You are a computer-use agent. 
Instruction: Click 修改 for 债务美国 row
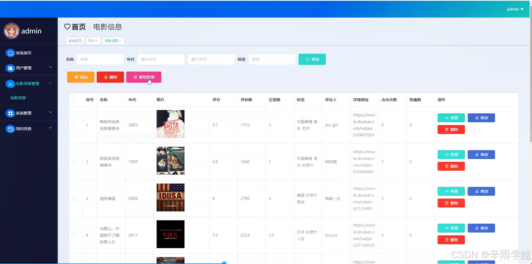click(481, 191)
